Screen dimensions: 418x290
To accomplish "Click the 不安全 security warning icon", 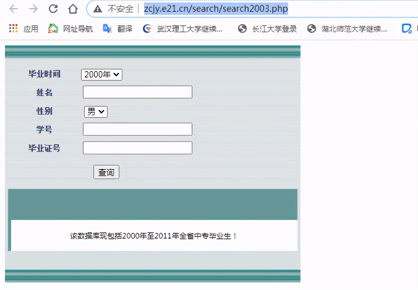I will [x=97, y=9].
